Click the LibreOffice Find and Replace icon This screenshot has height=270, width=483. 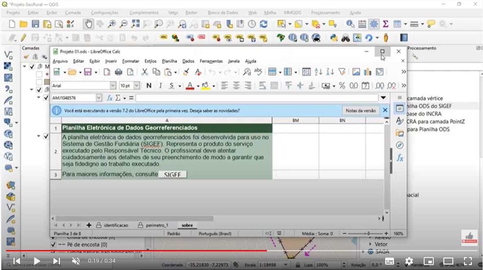[x=246, y=72]
